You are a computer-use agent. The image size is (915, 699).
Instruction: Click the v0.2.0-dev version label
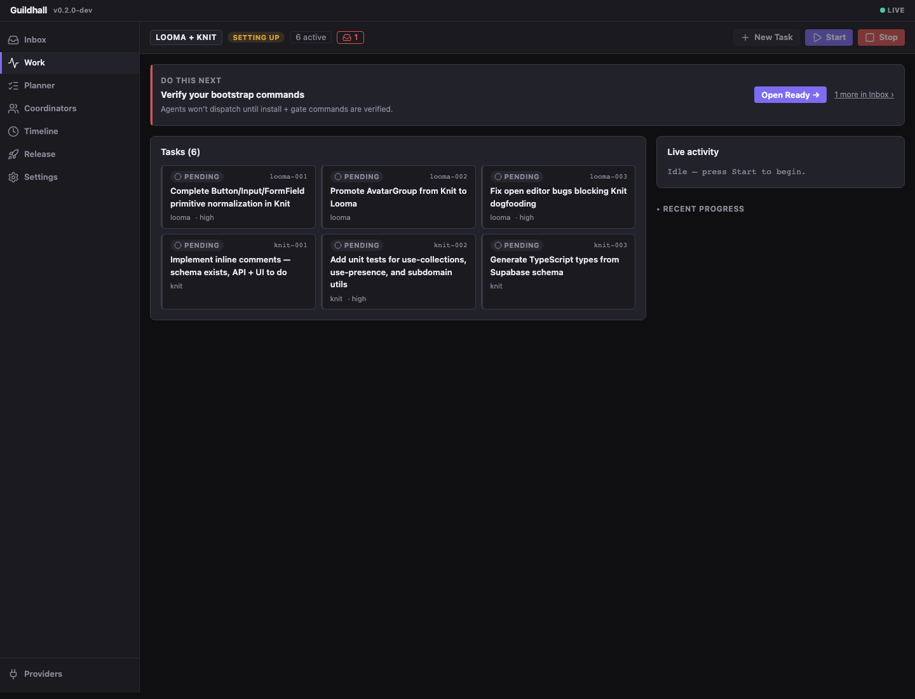coord(73,10)
